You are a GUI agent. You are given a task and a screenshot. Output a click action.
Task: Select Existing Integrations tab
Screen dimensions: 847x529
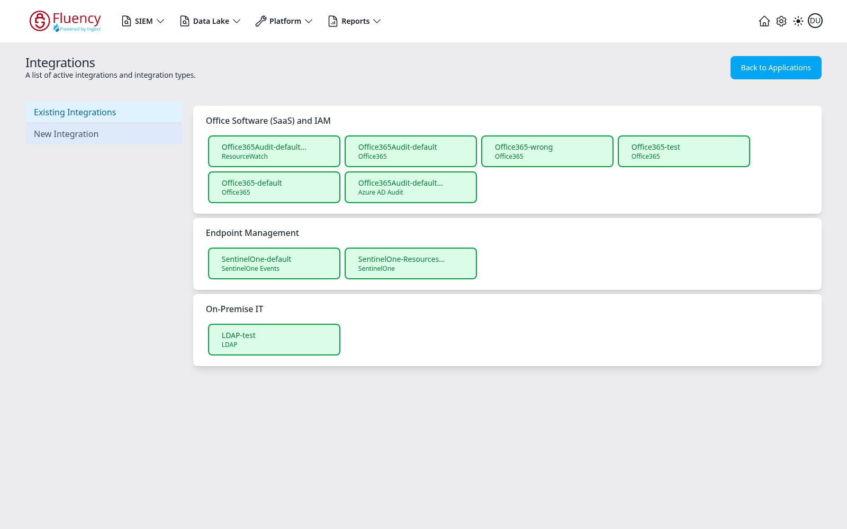(104, 112)
